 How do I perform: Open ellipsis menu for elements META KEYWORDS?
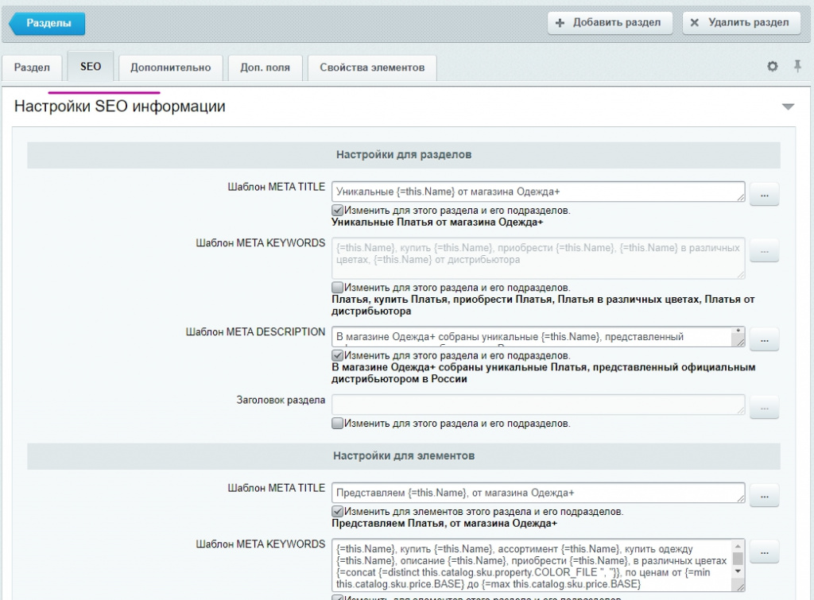click(764, 552)
